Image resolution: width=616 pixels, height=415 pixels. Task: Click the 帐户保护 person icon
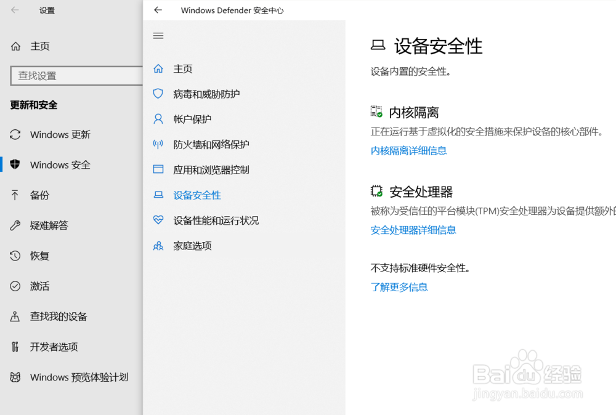coord(158,119)
